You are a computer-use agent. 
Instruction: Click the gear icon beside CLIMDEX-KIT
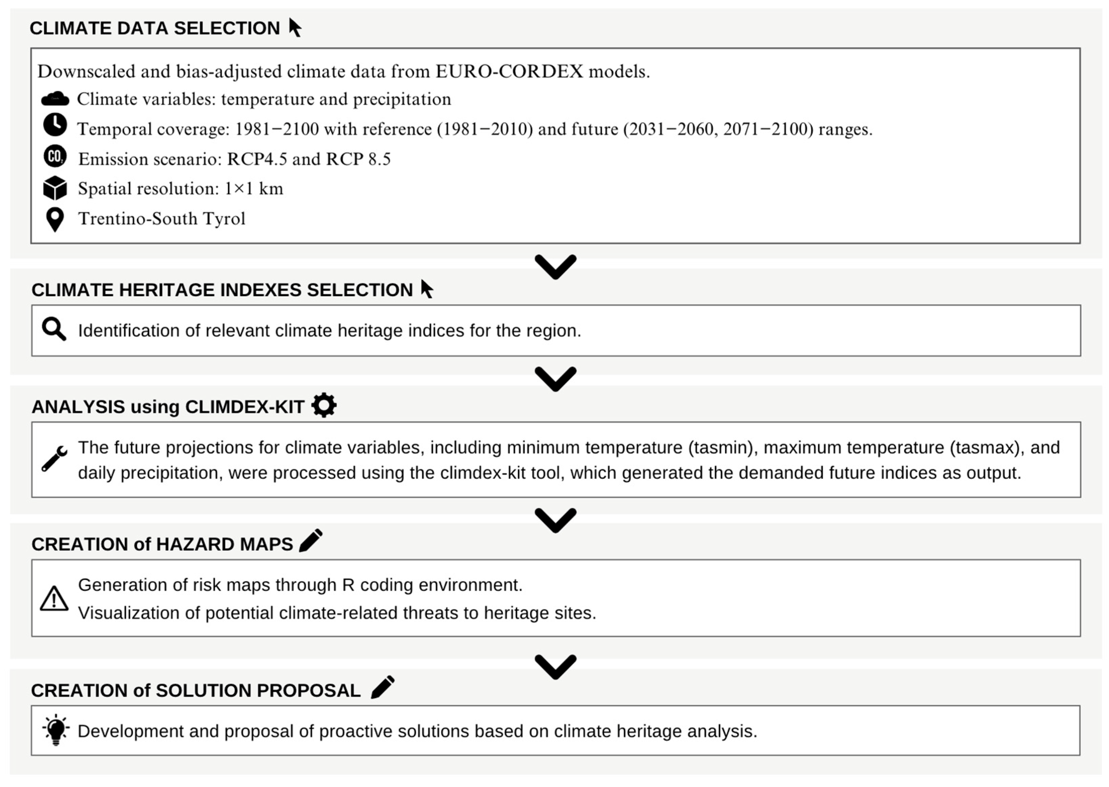(x=324, y=405)
